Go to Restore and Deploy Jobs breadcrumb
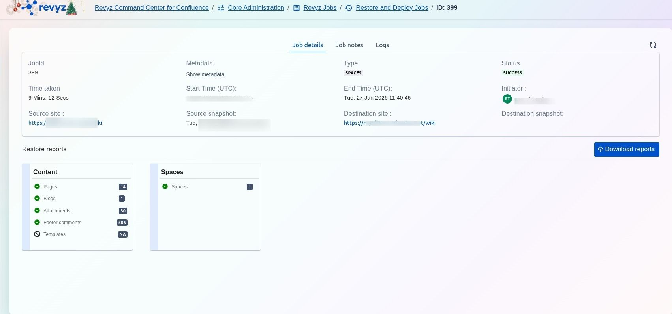The height and width of the screenshot is (314, 672). click(392, 8)
